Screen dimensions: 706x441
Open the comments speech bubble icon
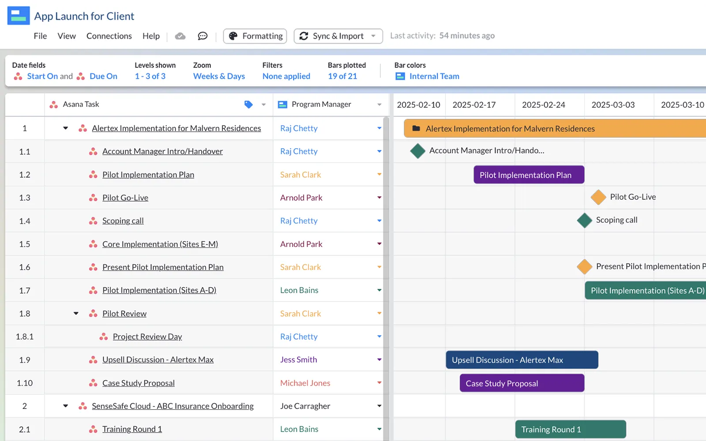click(x=203, y=36)
